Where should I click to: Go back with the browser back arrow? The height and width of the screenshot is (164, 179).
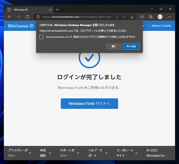coord(10,17)
